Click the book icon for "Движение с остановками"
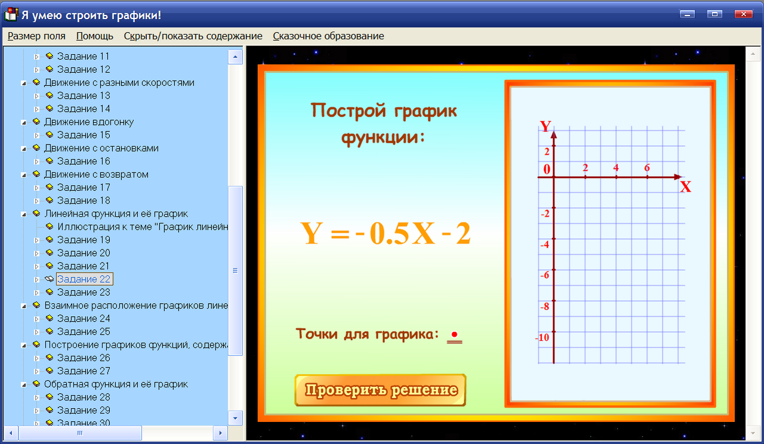Screen dimensions: 764x444 (x=36, y=147)
